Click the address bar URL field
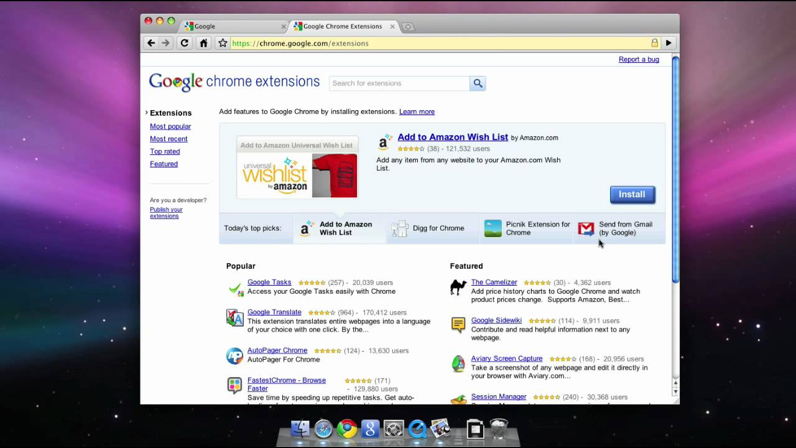 440,43
